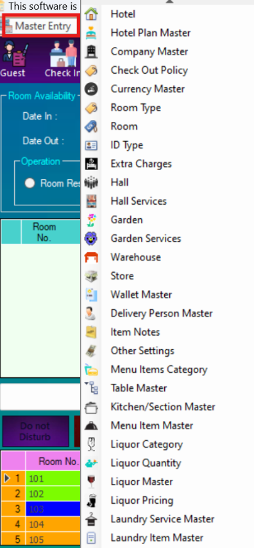Image resolution: width=254 pixels, height=548 pixels.
Task: Open the Master Entry menu
Action: point(41,26)
